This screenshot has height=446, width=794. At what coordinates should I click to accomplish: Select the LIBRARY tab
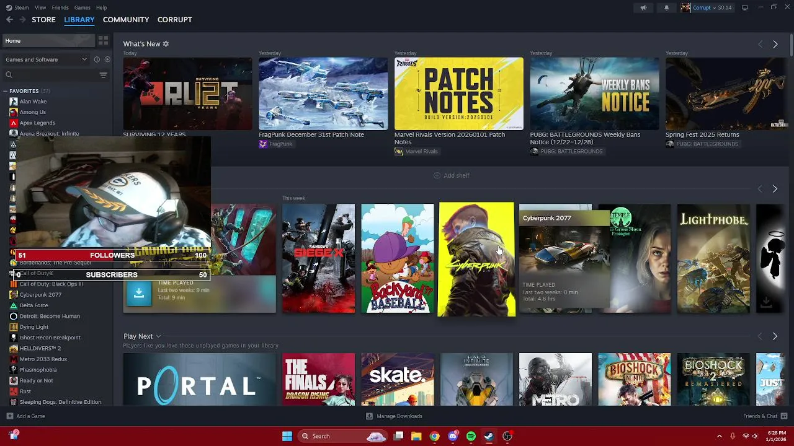(79, 20)
